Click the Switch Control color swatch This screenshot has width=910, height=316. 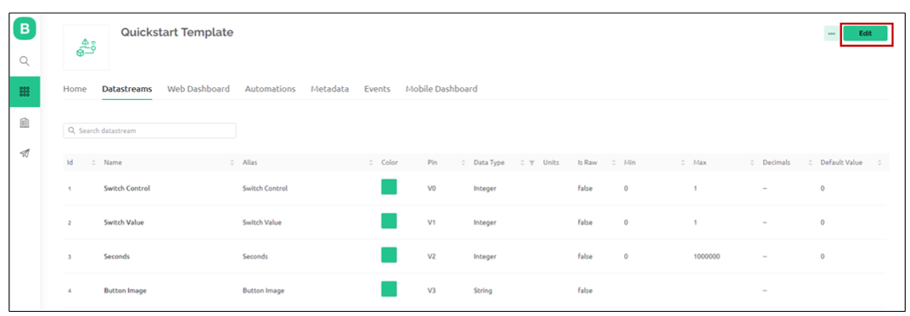click(x=389, y=187)
